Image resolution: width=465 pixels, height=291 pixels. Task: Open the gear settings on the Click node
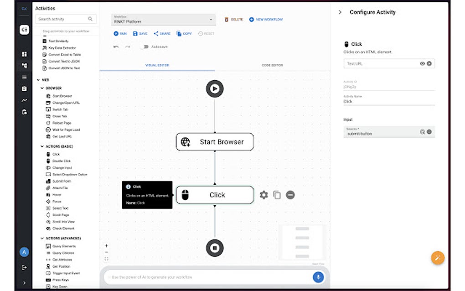[x=263, y=195]
